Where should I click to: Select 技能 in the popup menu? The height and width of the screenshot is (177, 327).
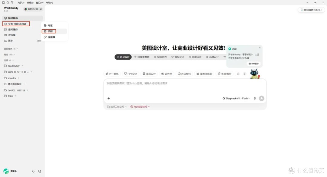(54, 31)
